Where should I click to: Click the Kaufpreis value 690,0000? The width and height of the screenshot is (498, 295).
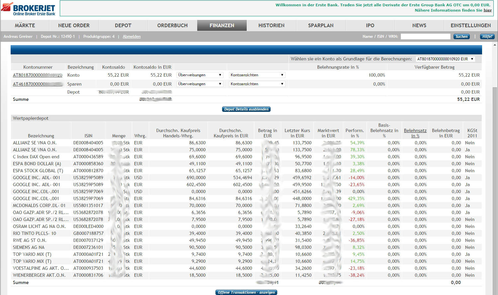[196, 178]
